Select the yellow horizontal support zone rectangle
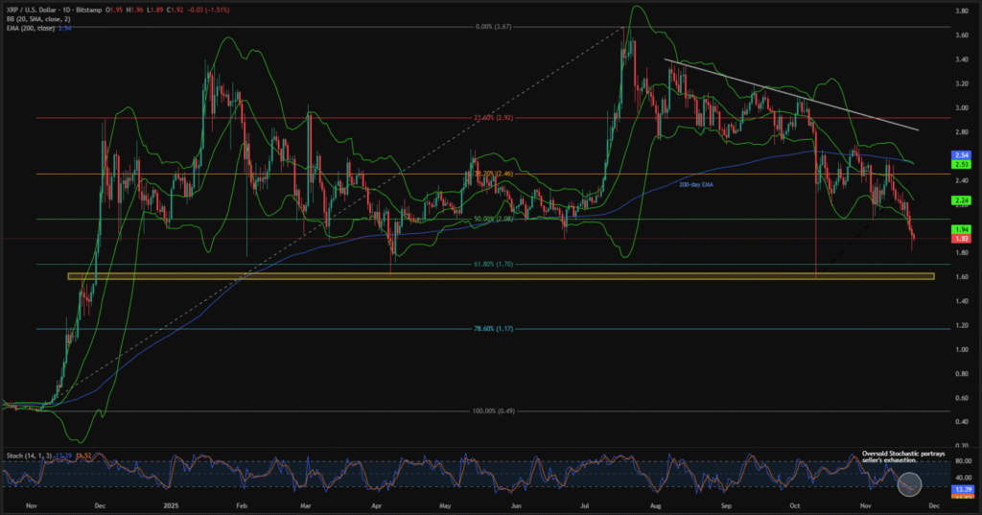This screenshot has width=982, height=515. tap(501, 275)
